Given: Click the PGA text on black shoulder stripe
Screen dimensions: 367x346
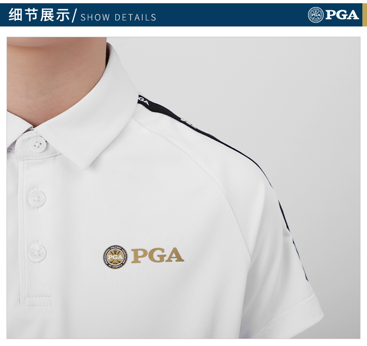Looking at the screenshot, I should [x=143, y=100].
